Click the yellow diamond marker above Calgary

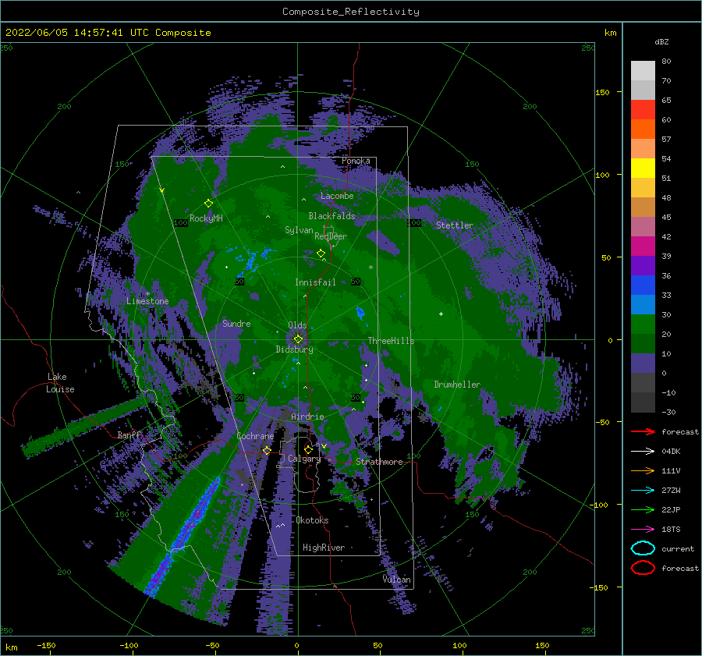click(x=308, y=449)
